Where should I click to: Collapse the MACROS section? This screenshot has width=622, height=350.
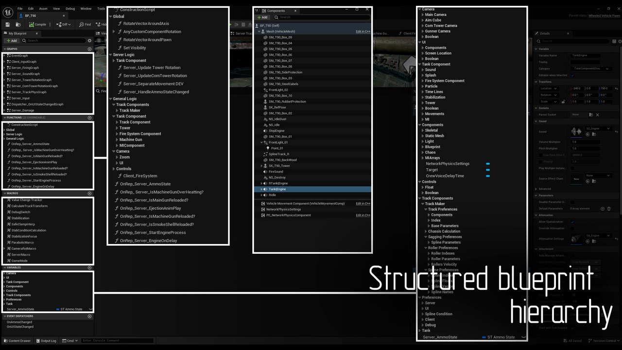point(5,193)
